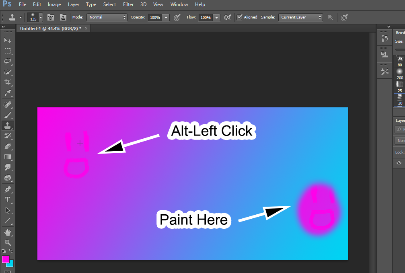This screenshot has height=273, width=405.
Task: Hide the layer using the eye icon
Action: pyautogui.click(x=399, y=163)
